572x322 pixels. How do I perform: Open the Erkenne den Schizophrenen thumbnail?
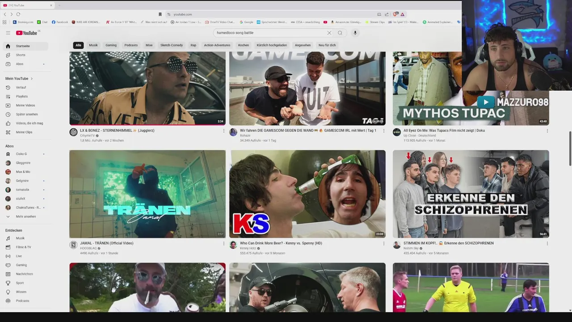click(x=471, y=194)
